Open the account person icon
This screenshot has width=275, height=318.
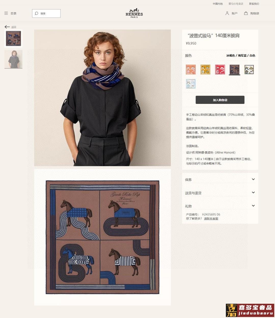pyautogui.click(x=227, y=13)
